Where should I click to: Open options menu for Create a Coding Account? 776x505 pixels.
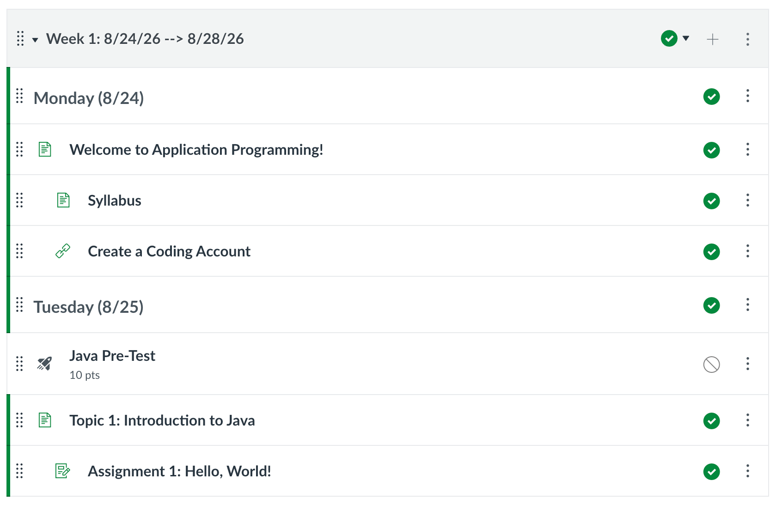748,251
